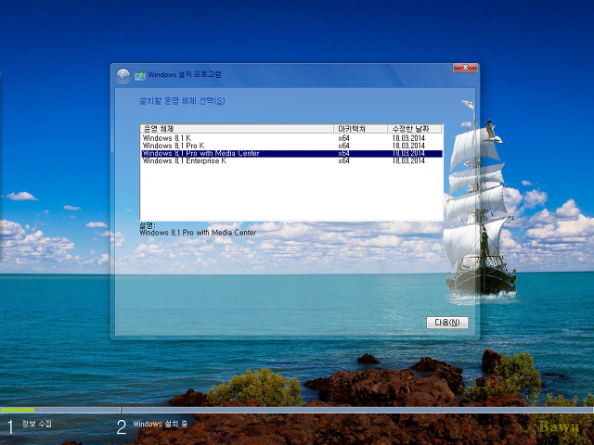Click x64 in the Windows 8.1 Pro K row

click(343, 146)
